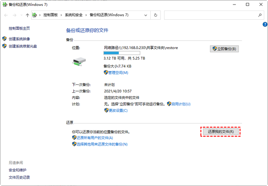
Task: Open 更改设置(C) link
Action: tap(116, 110)
